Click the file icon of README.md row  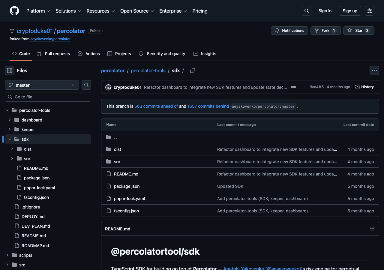[x=109, y=174]
